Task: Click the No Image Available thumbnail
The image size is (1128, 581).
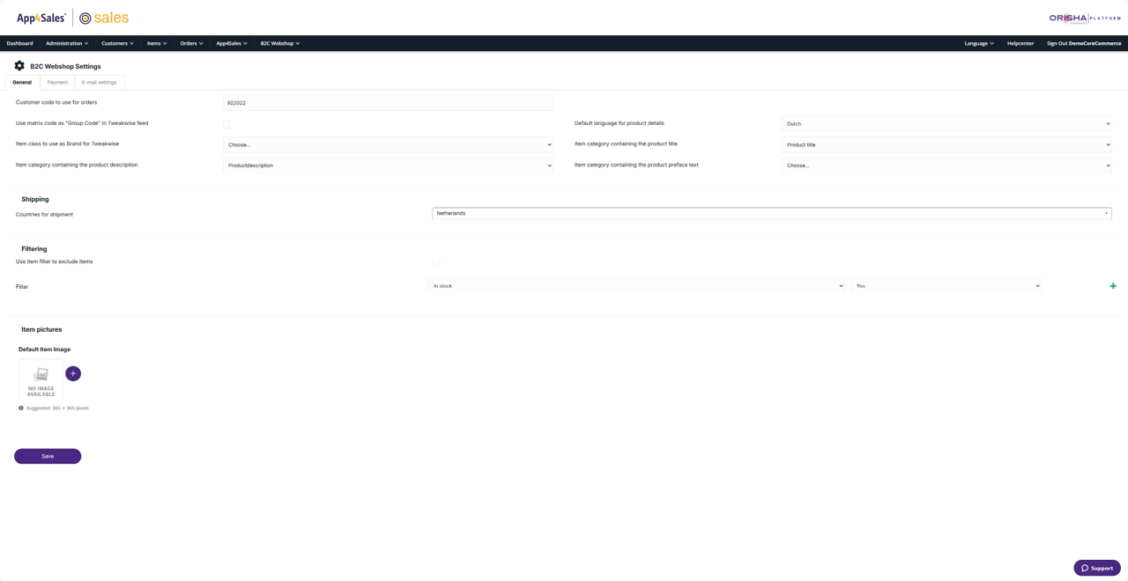Action: 41,381
